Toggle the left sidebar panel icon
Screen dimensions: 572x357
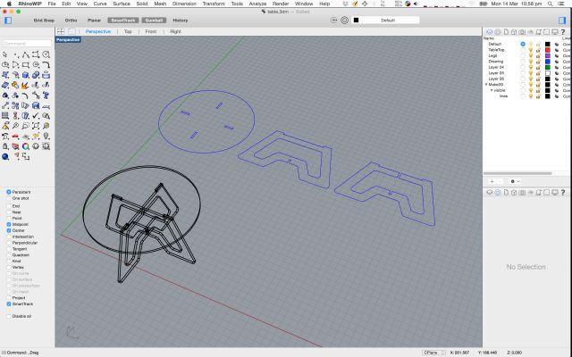8,21
